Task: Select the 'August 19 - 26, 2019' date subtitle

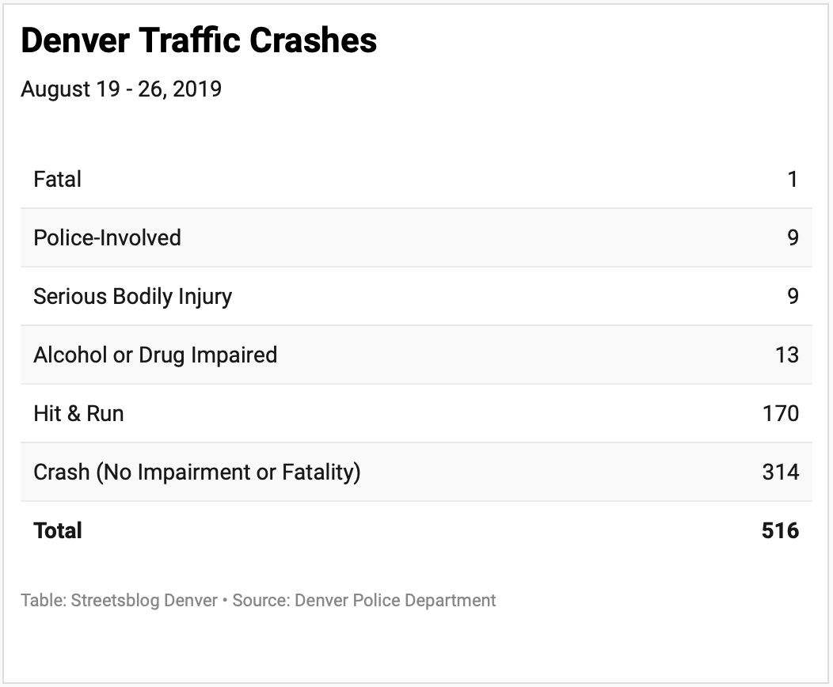Action: (x=121, y=89)
